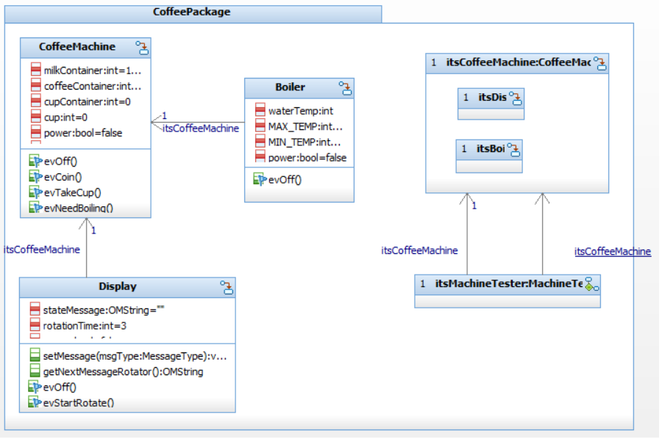Open the underlined itsCoffeeMachine link
This screenshot has height=442, width=662.
612,252
